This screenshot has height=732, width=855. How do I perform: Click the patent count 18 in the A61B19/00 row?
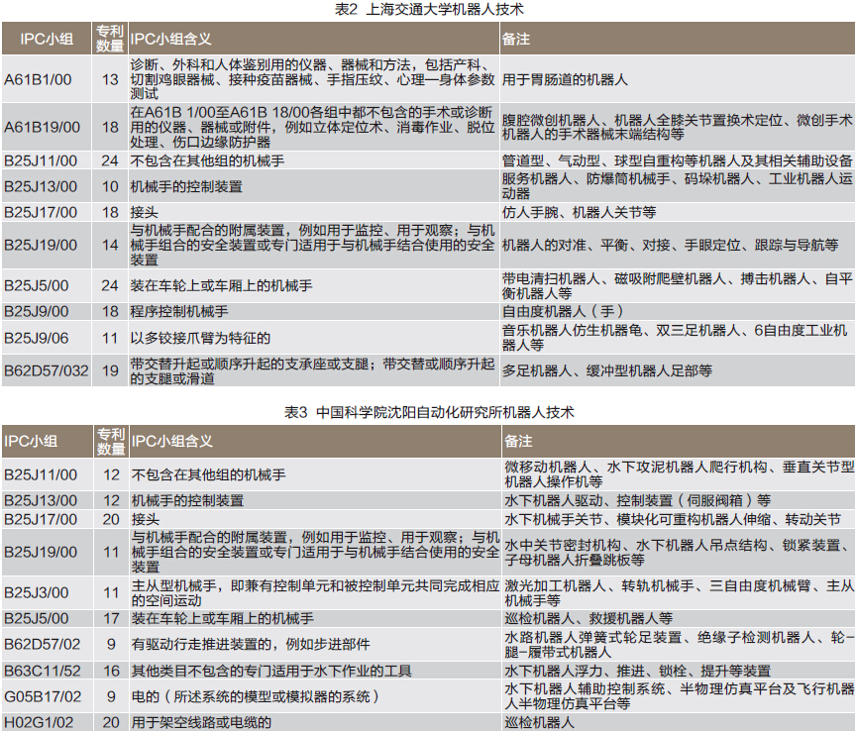click(110, 127)
